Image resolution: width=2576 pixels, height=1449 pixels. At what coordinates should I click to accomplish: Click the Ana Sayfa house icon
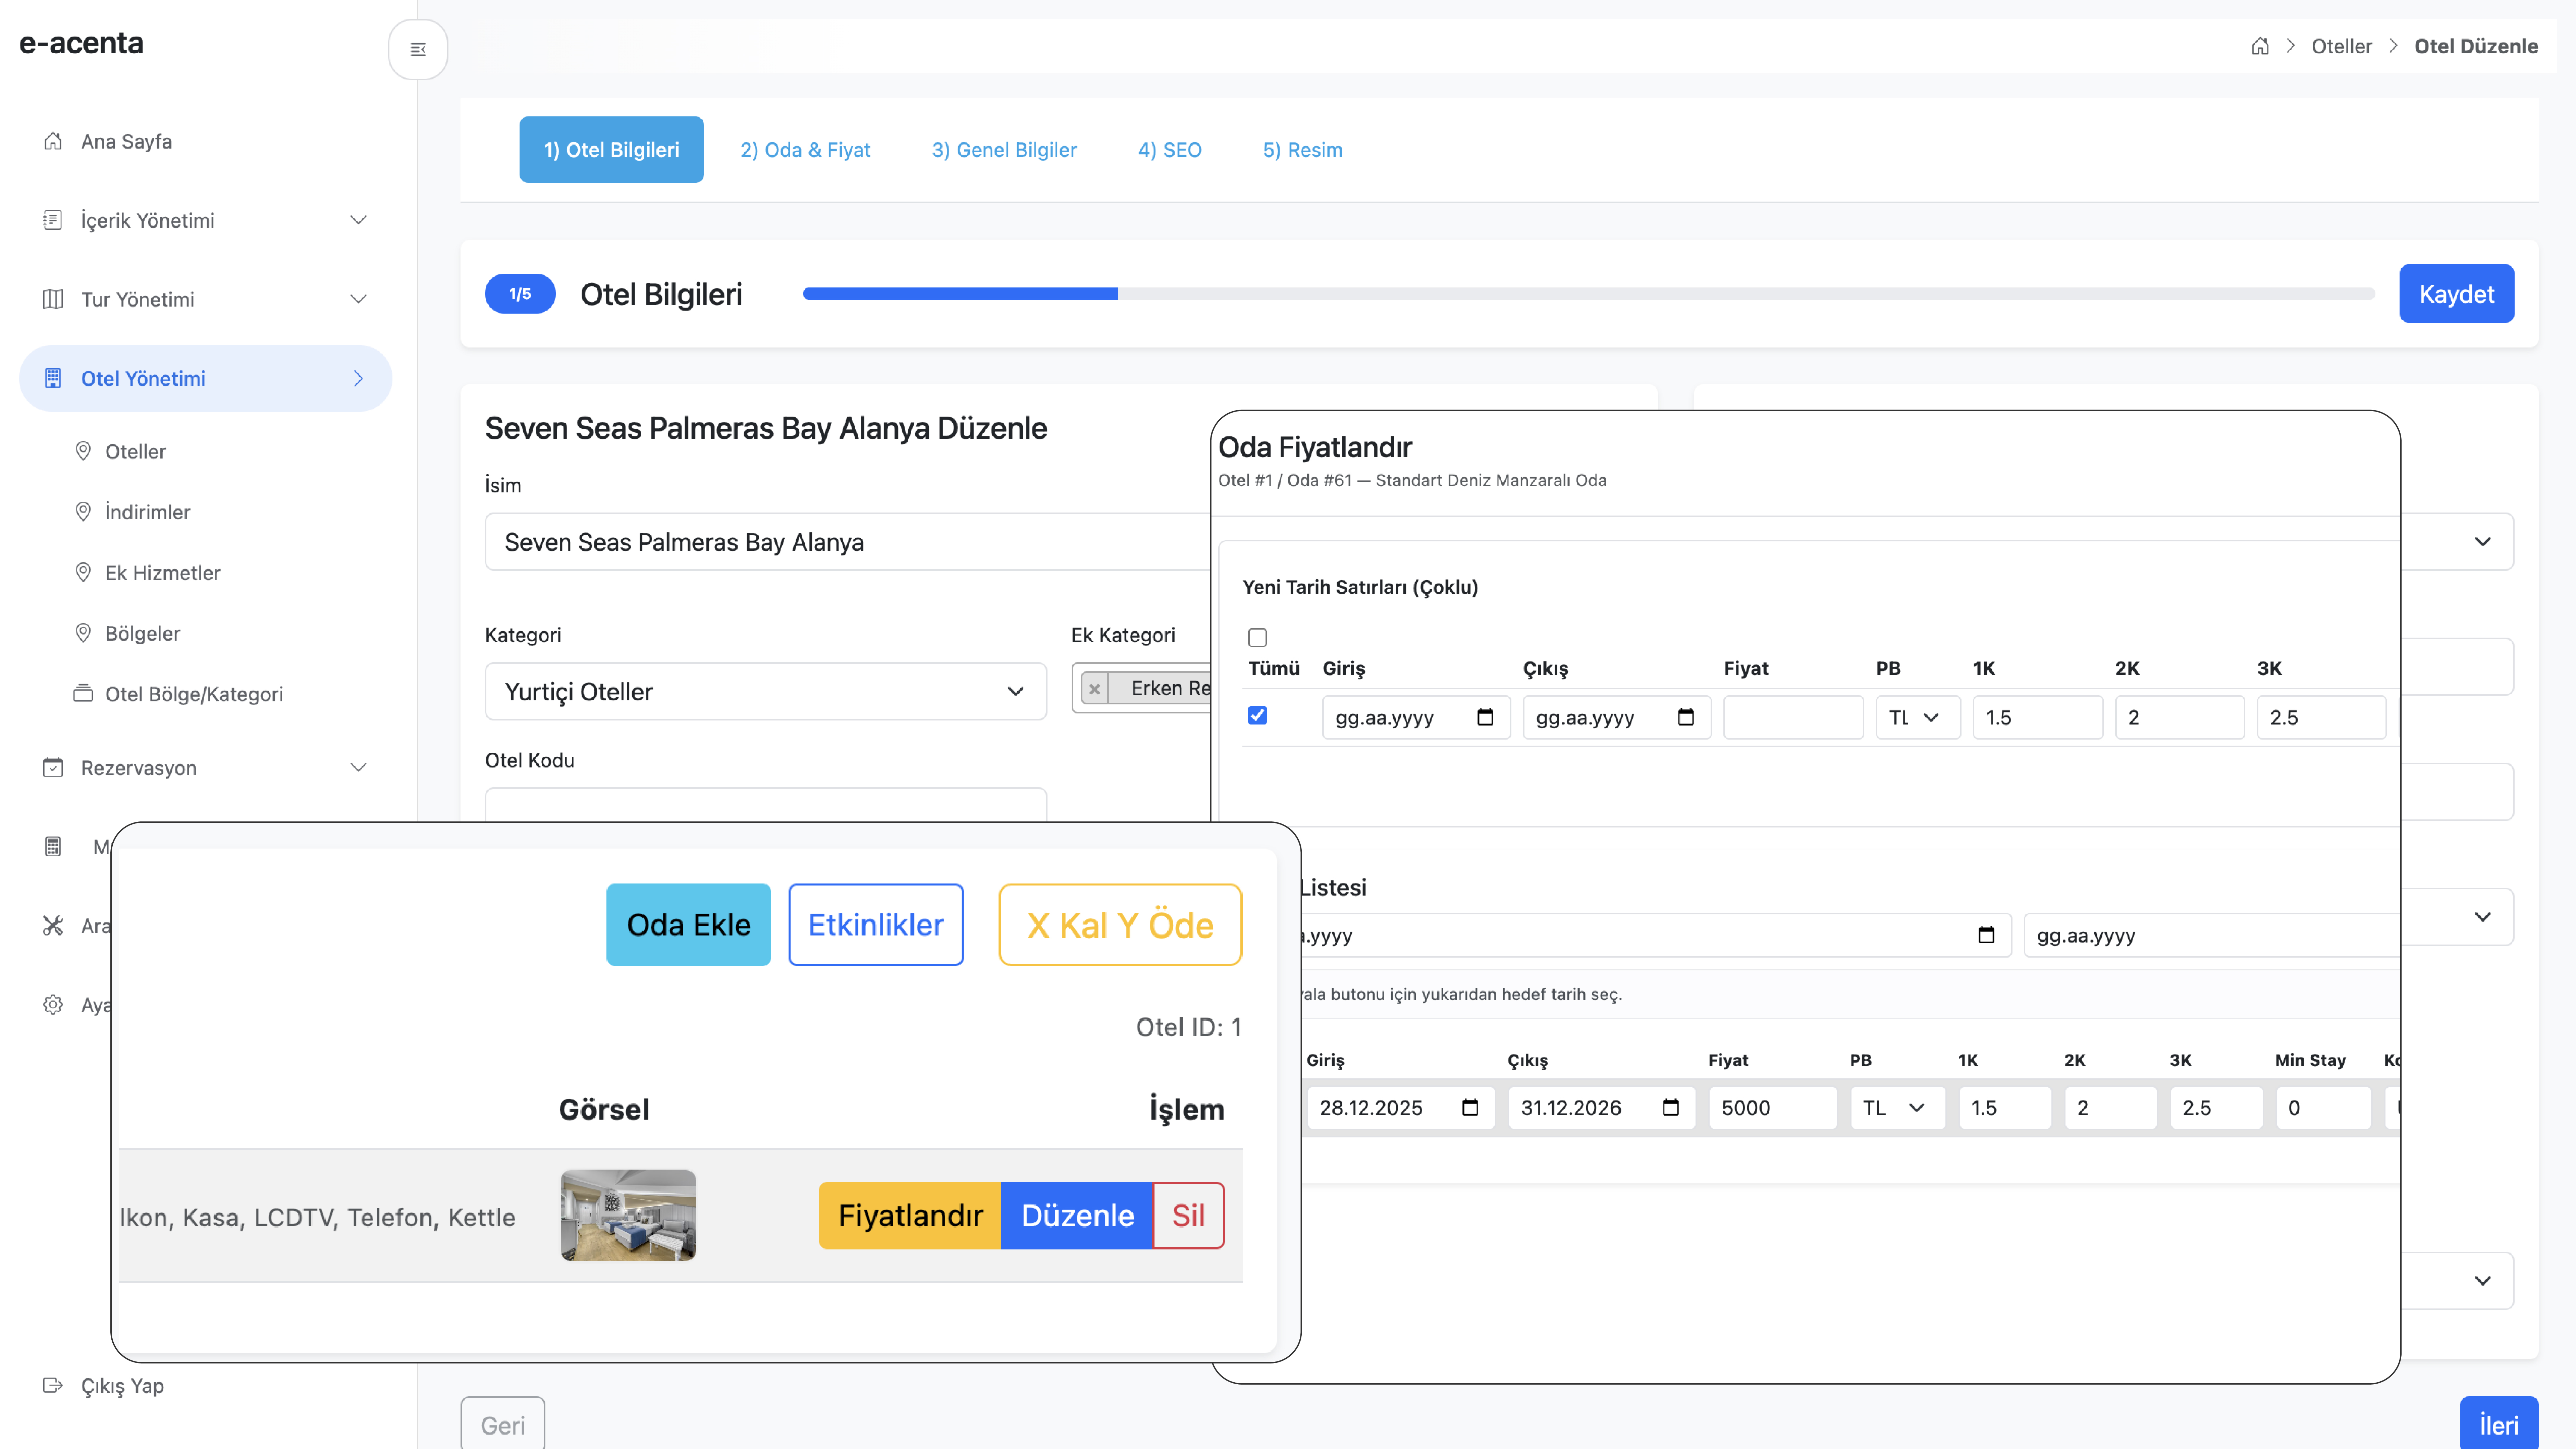pos(53,141)
